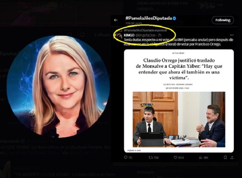The height and width of the screenshot is (178, 242).
Task: Toggle the Following button
Action: pos(223,20)
